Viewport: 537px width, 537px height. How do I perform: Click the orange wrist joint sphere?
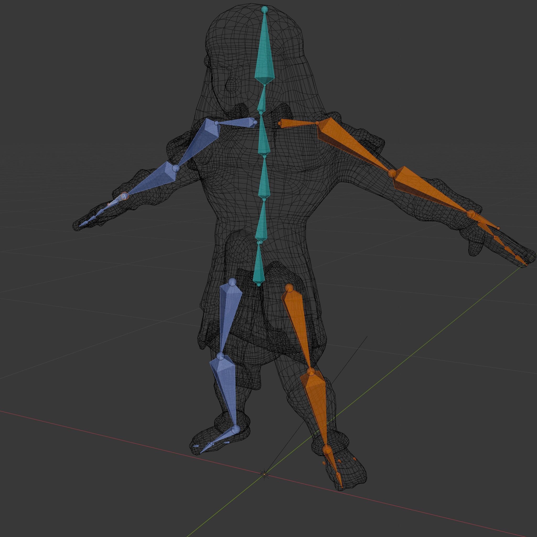471,214
